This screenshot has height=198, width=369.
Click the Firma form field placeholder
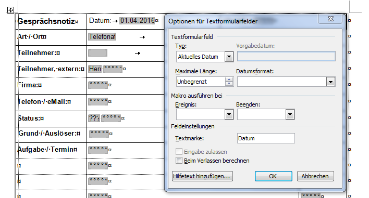point(98,85)
